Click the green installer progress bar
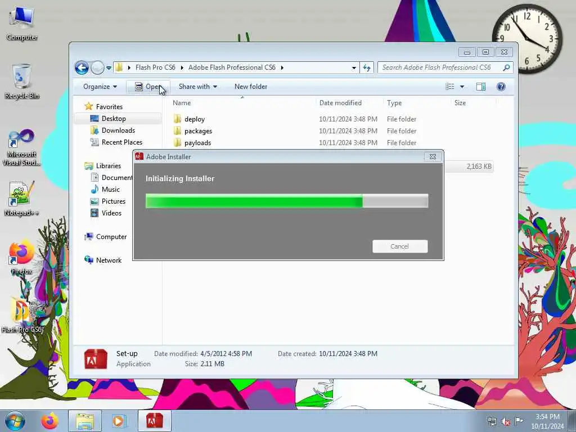Viewport: 576px width, 432px height. [x=286, y=201]
